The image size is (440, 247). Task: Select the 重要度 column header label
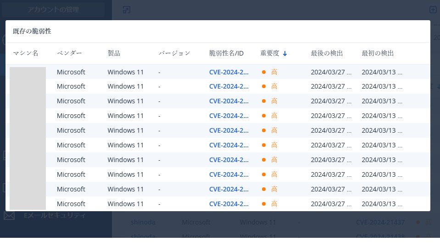pos(270,53)
